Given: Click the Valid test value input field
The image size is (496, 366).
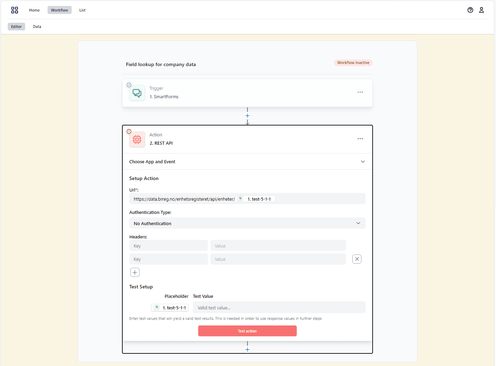Looking at the screenshot, I should (279, 307).
